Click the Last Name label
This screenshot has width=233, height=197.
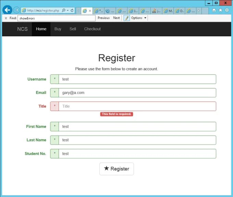point(36,140)
